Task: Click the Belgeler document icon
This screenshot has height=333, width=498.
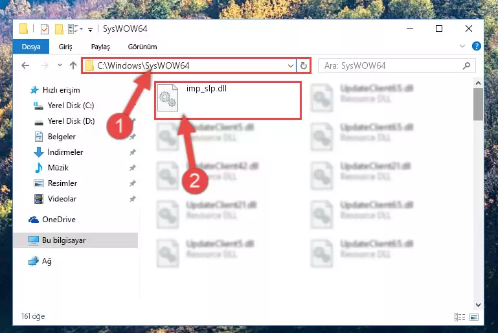Action: pyautogui.click(x=38, y=137)
